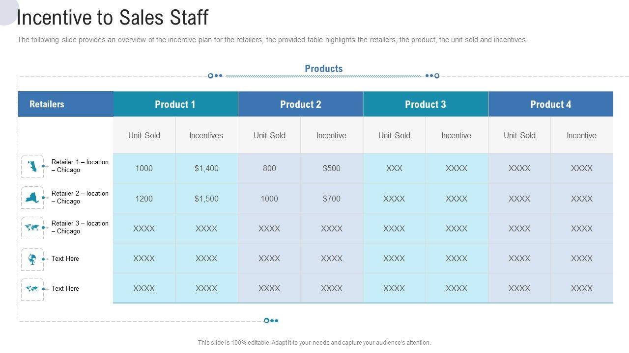
Task: Click the Products heading above the table
Action: [323, 69]
